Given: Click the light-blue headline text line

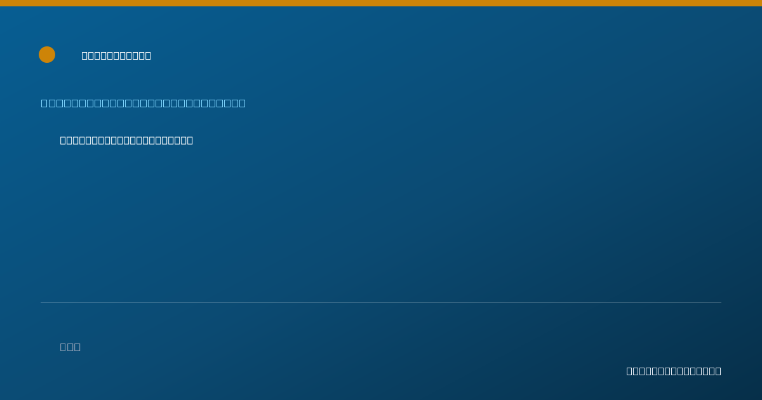Looking at the screenshot, I should tap(144, 103).
